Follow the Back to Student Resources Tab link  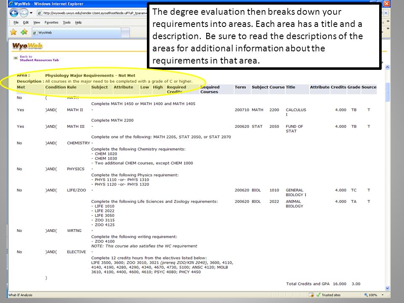click(x=39, y=58)
